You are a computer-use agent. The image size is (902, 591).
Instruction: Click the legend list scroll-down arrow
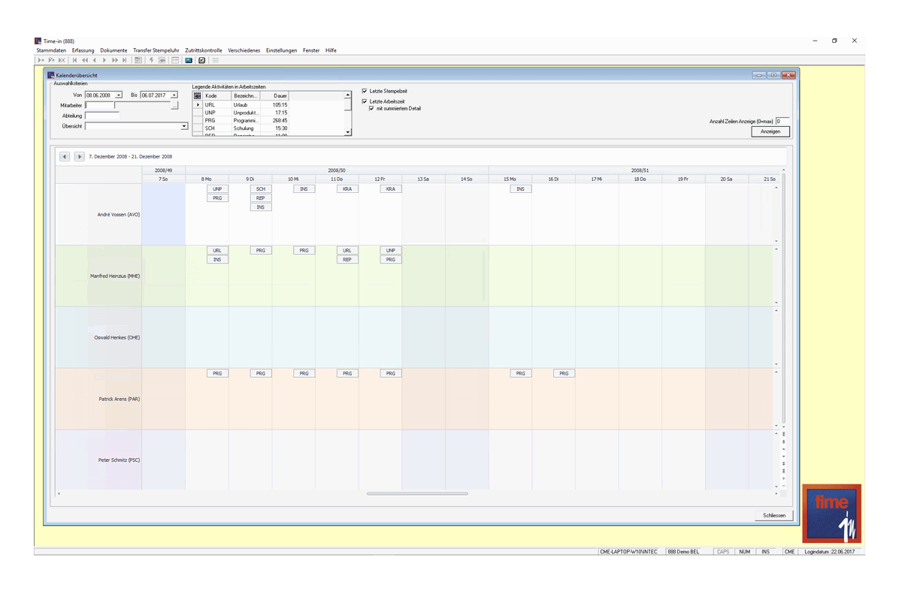coord(347,132)
